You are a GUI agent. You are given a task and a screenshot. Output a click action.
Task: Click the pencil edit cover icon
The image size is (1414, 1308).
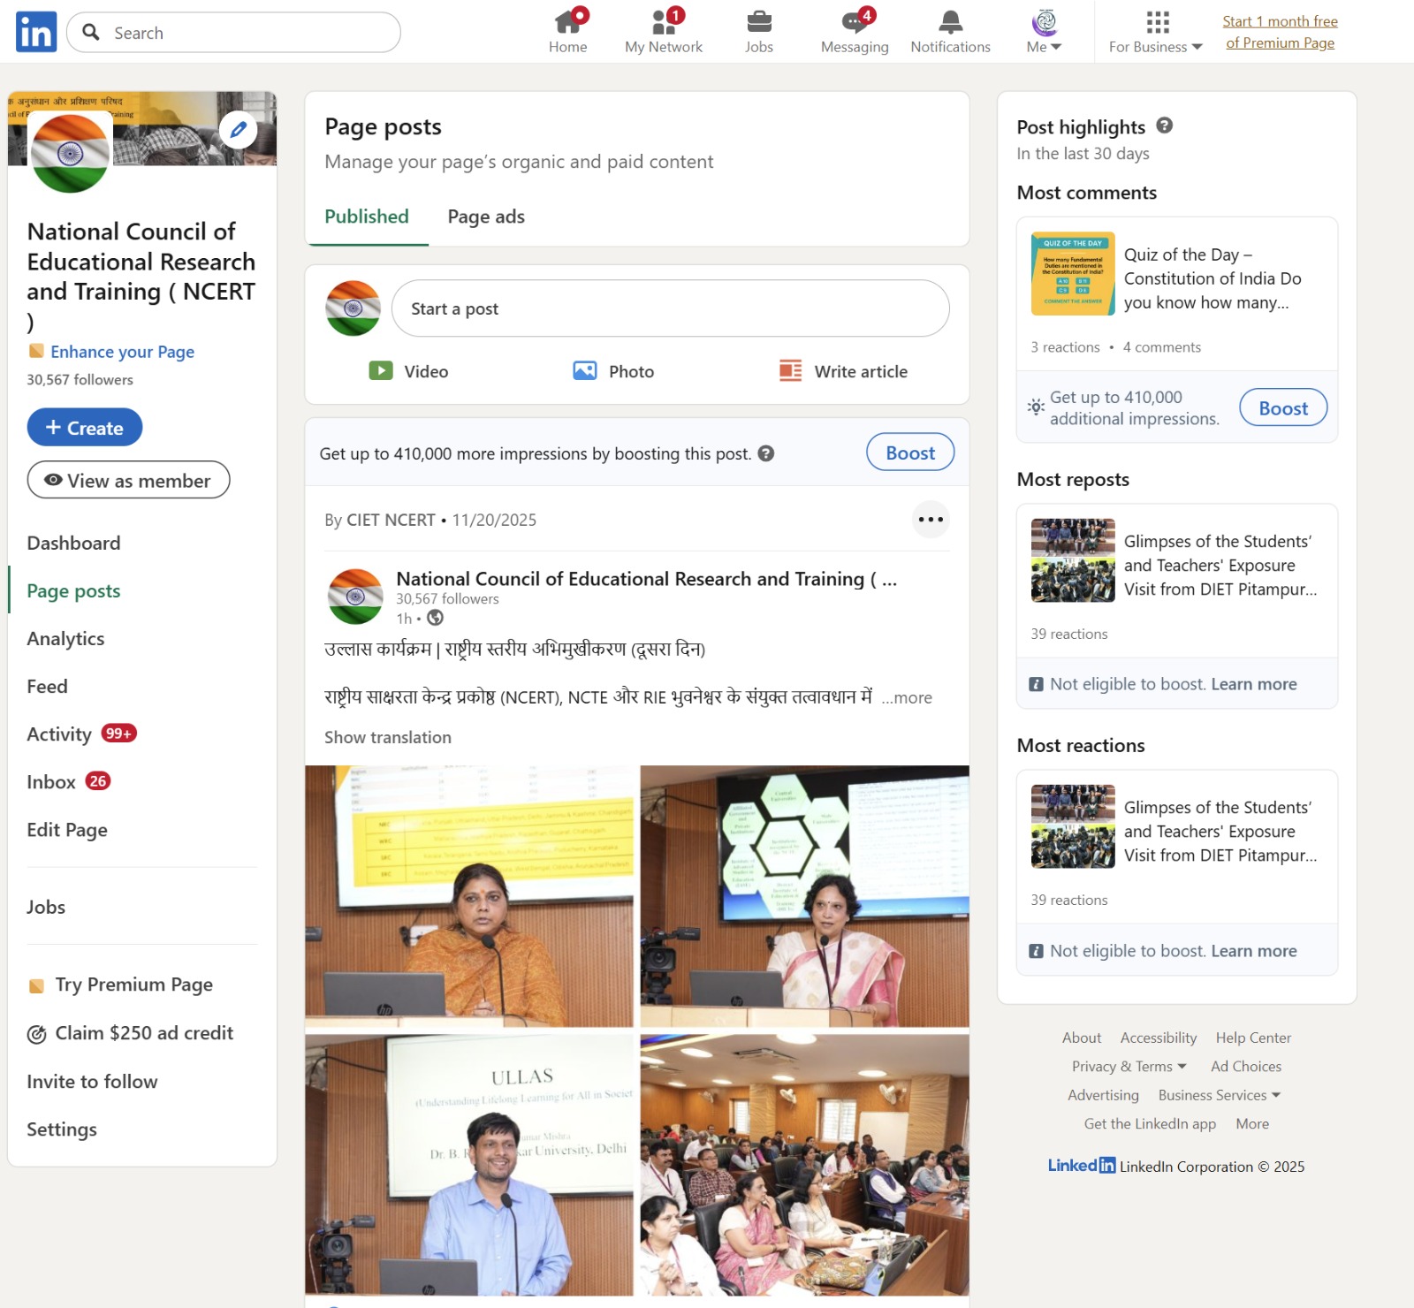pos(238,131)
